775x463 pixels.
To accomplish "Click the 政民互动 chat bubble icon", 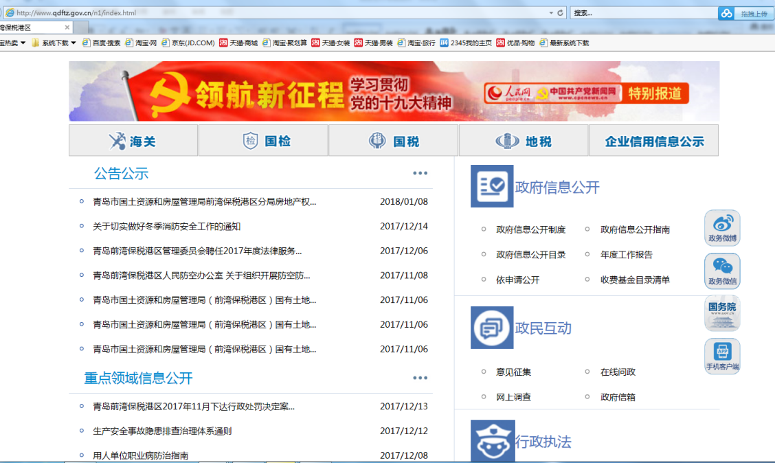I will tap(492, 328).
